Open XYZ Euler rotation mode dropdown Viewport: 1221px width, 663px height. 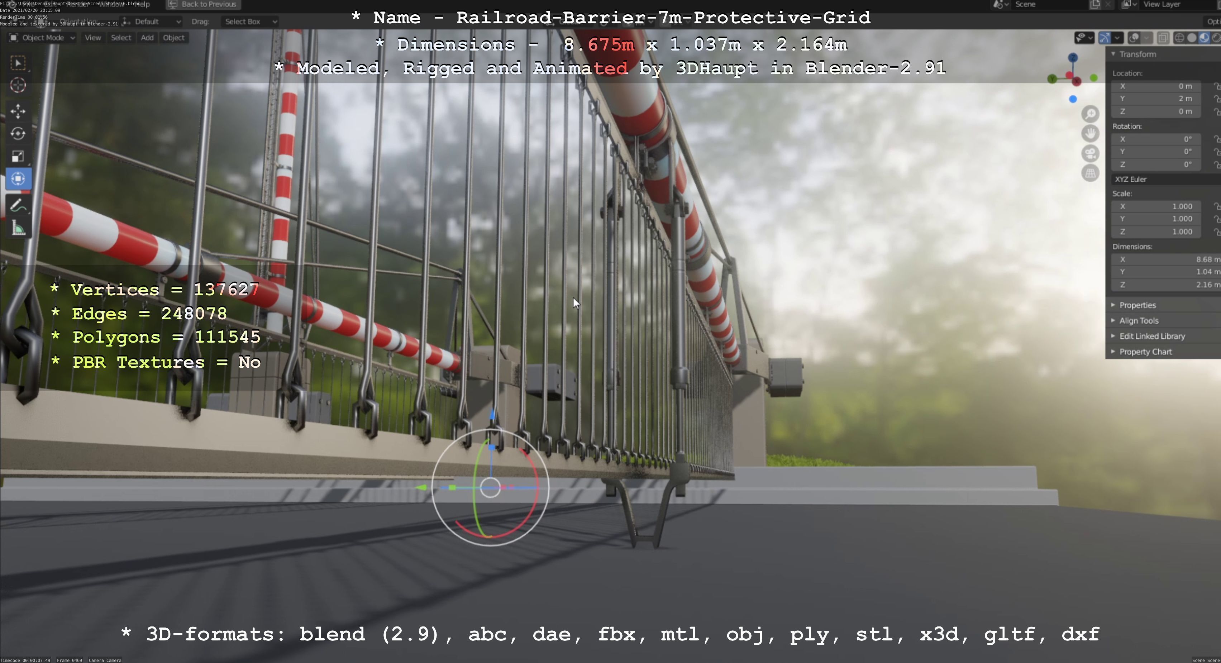click(1166, 179)
